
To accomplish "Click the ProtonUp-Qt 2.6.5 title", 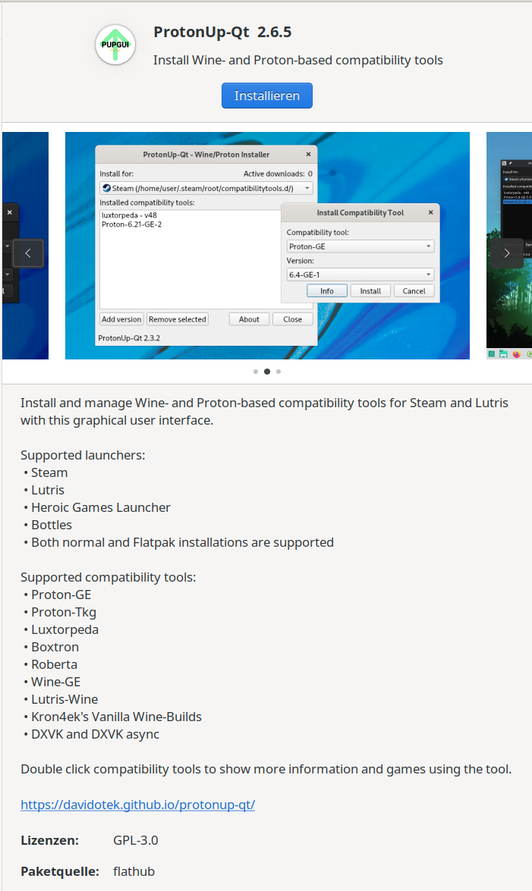I will 222,32.
